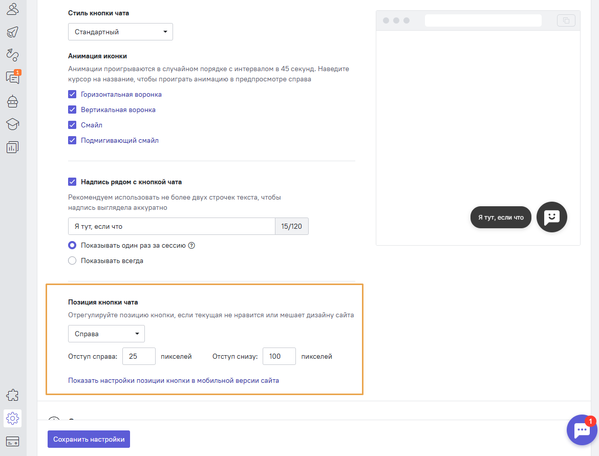Open the billing card icon
The height and width of the screenshot is (456, 599).
click(x=13, y=441)
